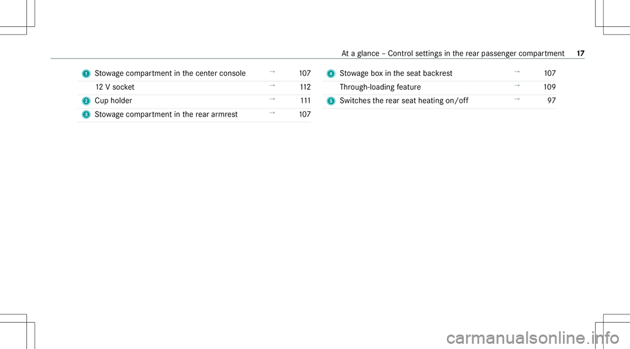The height and width of the screenshot is (349, 630).
Task: Click the numbered circle 3 icon
Action: click(x=86, y=115)
